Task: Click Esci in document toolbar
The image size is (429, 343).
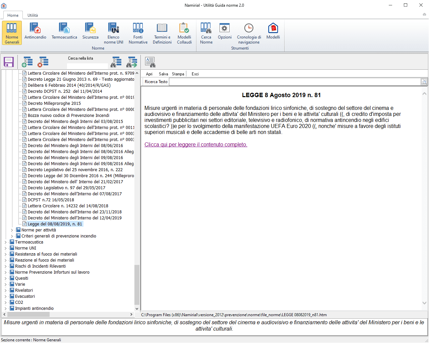Action: coord(195,74)
